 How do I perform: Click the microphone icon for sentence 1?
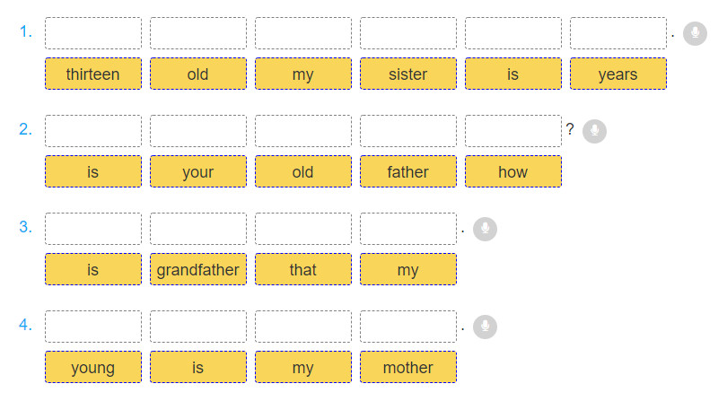tap(694, 34)
